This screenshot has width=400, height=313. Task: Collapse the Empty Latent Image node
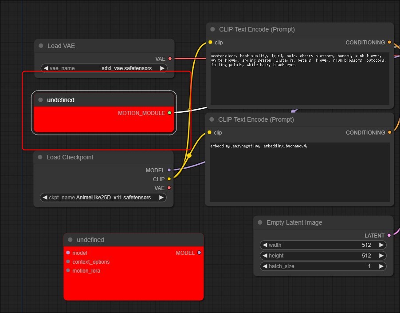[260, 222]
